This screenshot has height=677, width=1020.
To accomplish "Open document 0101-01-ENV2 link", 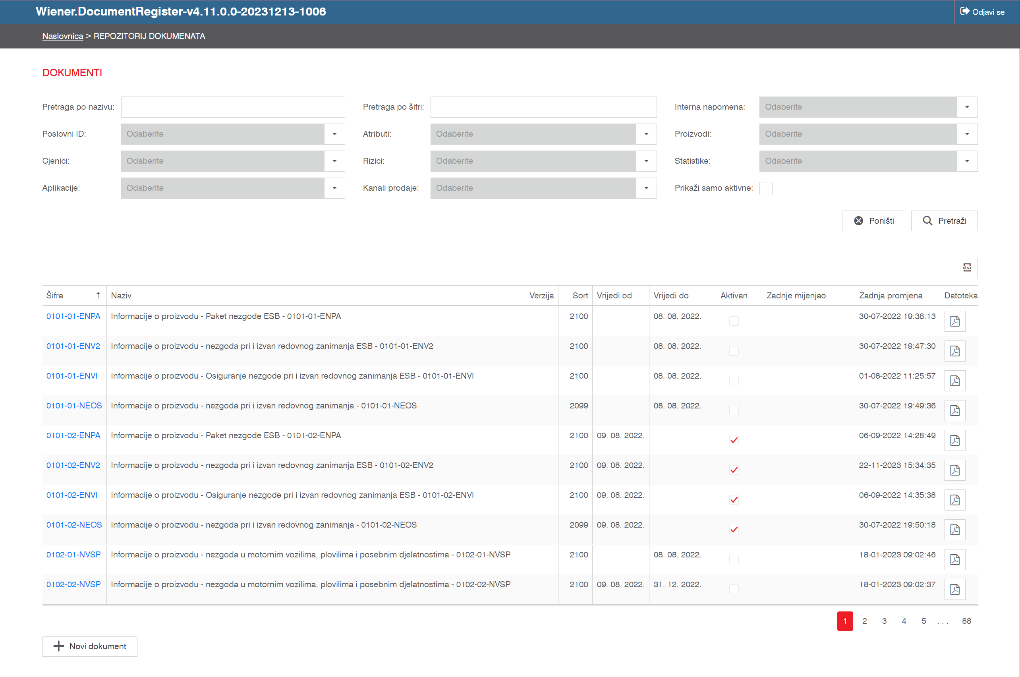I will point(73,346).
